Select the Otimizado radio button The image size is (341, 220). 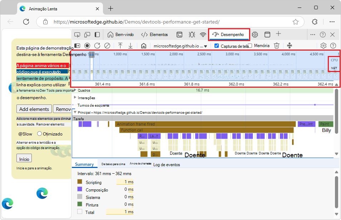[x=39, y=134]
